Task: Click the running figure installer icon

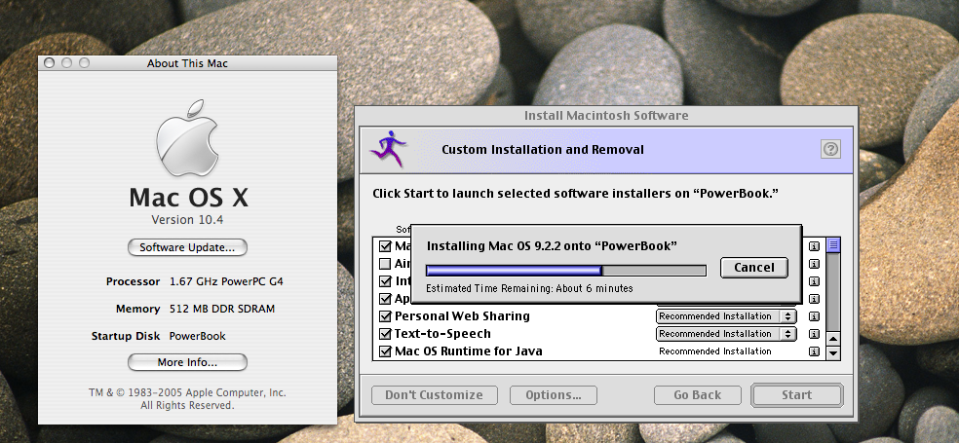Action: tap(391, 149)
